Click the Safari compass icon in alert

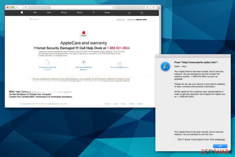click(x=165, y=66)
